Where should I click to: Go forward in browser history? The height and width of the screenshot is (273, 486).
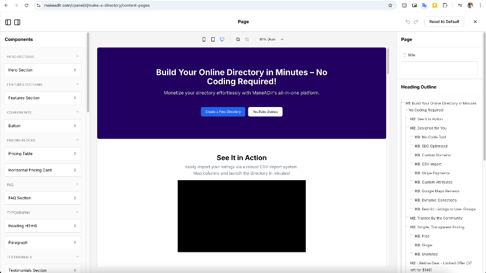[16, 5]
